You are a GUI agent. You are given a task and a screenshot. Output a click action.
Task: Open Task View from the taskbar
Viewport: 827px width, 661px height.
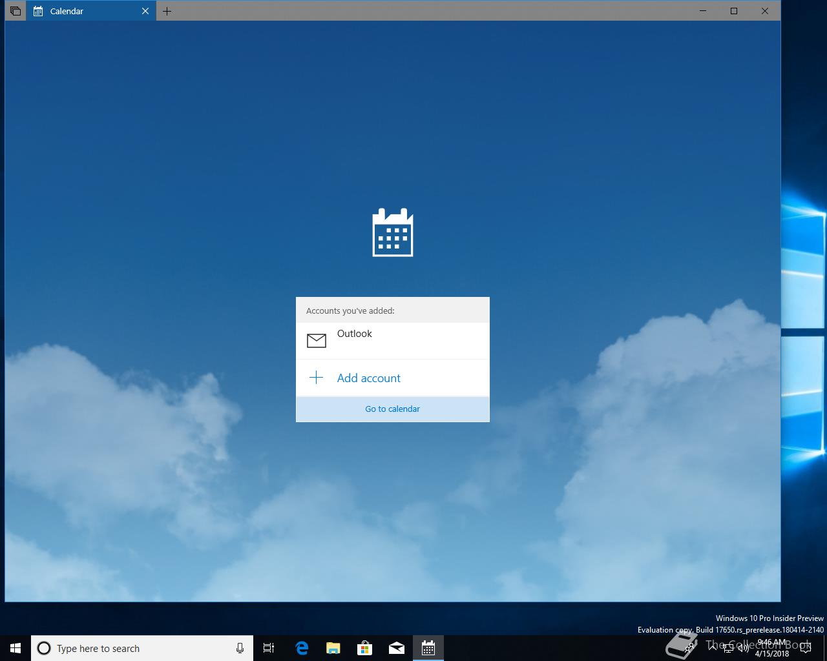point(269,648)
